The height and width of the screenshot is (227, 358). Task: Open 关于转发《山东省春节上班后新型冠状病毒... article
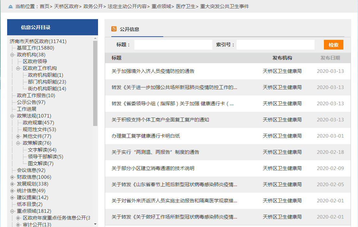174,185
